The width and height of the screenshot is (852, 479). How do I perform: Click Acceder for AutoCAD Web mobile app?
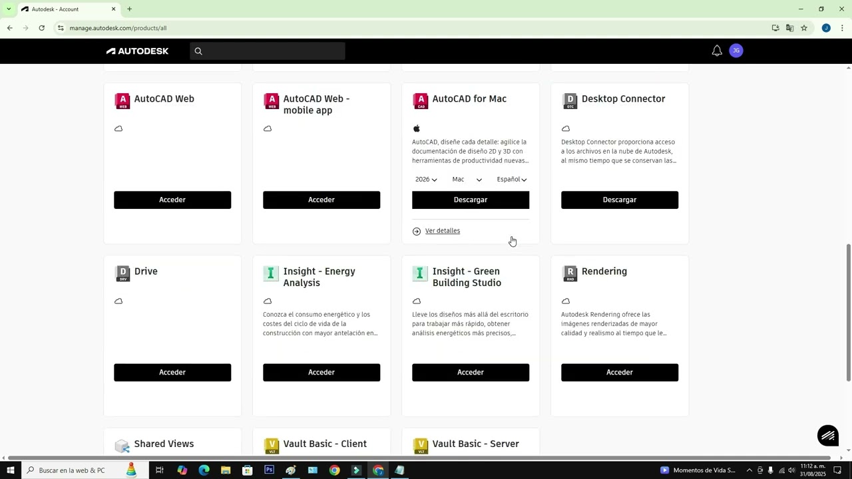(321, 200)
